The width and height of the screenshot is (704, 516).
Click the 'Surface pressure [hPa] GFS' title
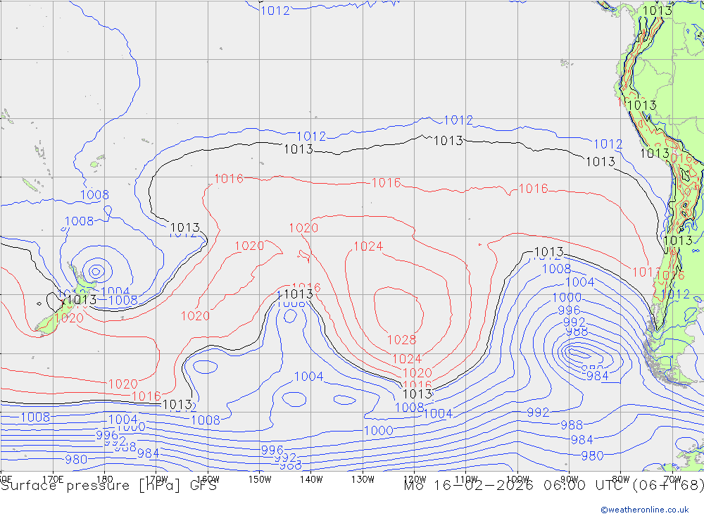click(108, 486)
